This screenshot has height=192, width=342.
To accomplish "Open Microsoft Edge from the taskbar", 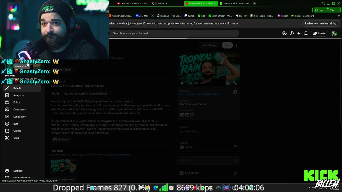I will 156,188.
